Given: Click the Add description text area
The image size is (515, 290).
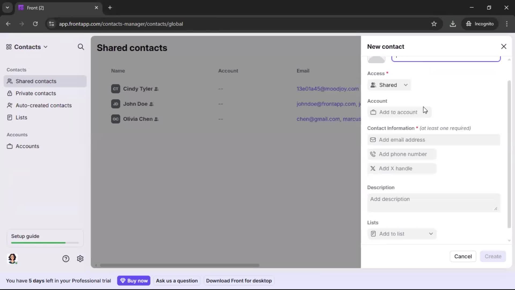Looking at the screenshot, I should [x=433, y=203].
